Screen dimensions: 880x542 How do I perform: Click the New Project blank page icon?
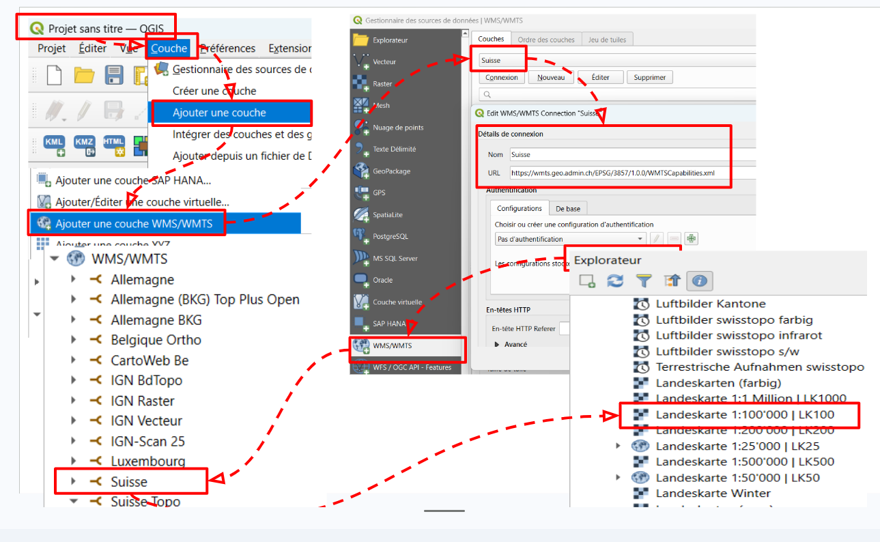(x=54, y=74)
